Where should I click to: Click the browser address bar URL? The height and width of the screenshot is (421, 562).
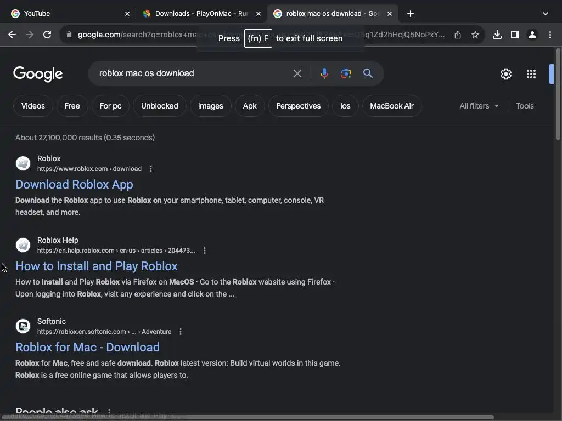tap(261, 35)
